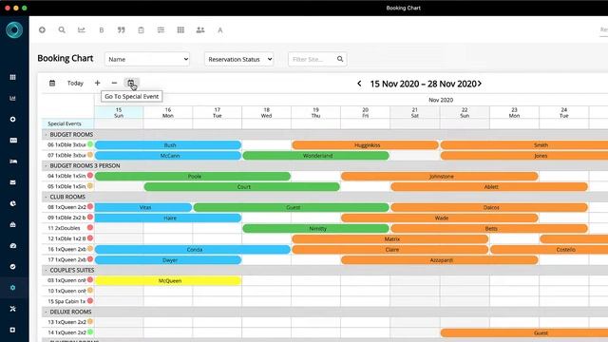Click the circle plus icon in left sidebar
Image resolution: width=608 pixels, height=342 pixels.
12,119
